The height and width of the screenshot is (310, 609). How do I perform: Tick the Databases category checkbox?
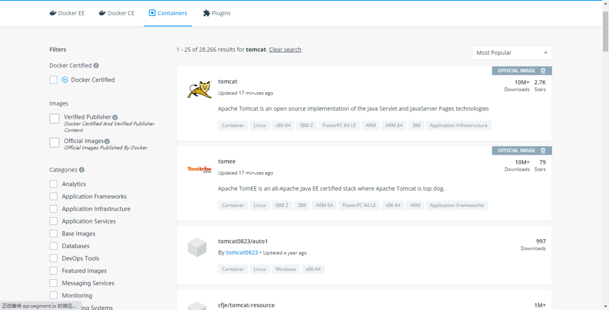(53, 246)
